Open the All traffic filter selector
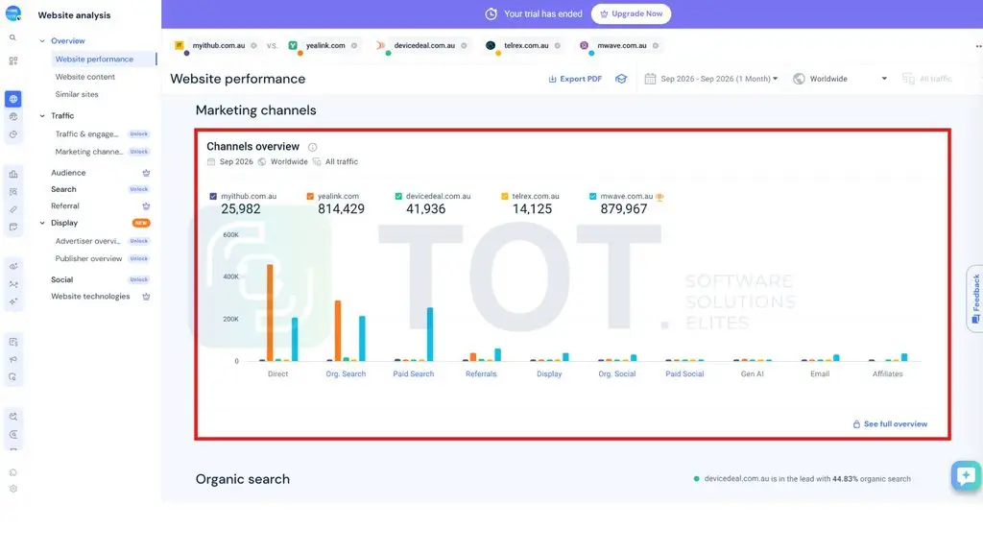The width and height of the screenshot is (983, 553). [x=928, y=79]
